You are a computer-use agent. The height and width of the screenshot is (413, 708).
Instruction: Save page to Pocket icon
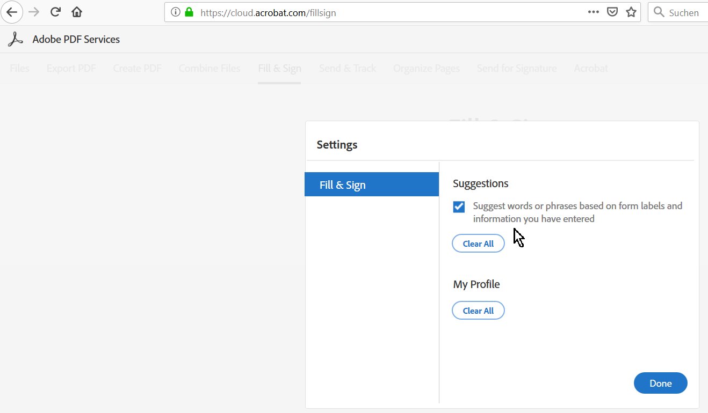tap(612, 12)
